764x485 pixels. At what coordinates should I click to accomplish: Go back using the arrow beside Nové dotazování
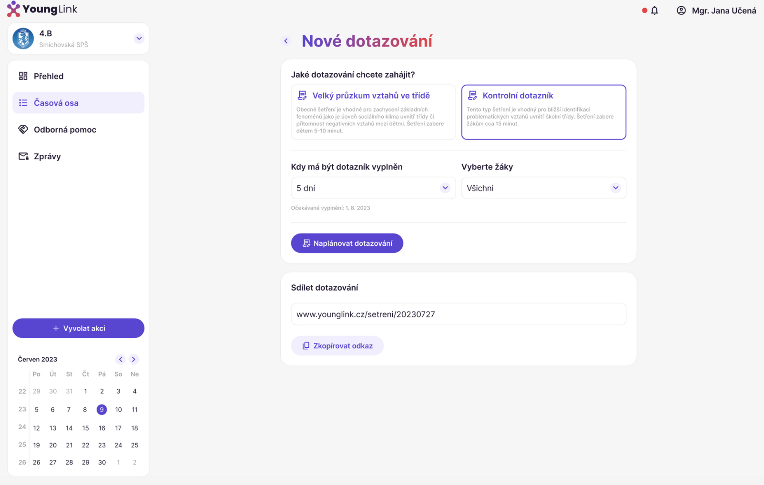pyautogui.click(x=286, y=41)
